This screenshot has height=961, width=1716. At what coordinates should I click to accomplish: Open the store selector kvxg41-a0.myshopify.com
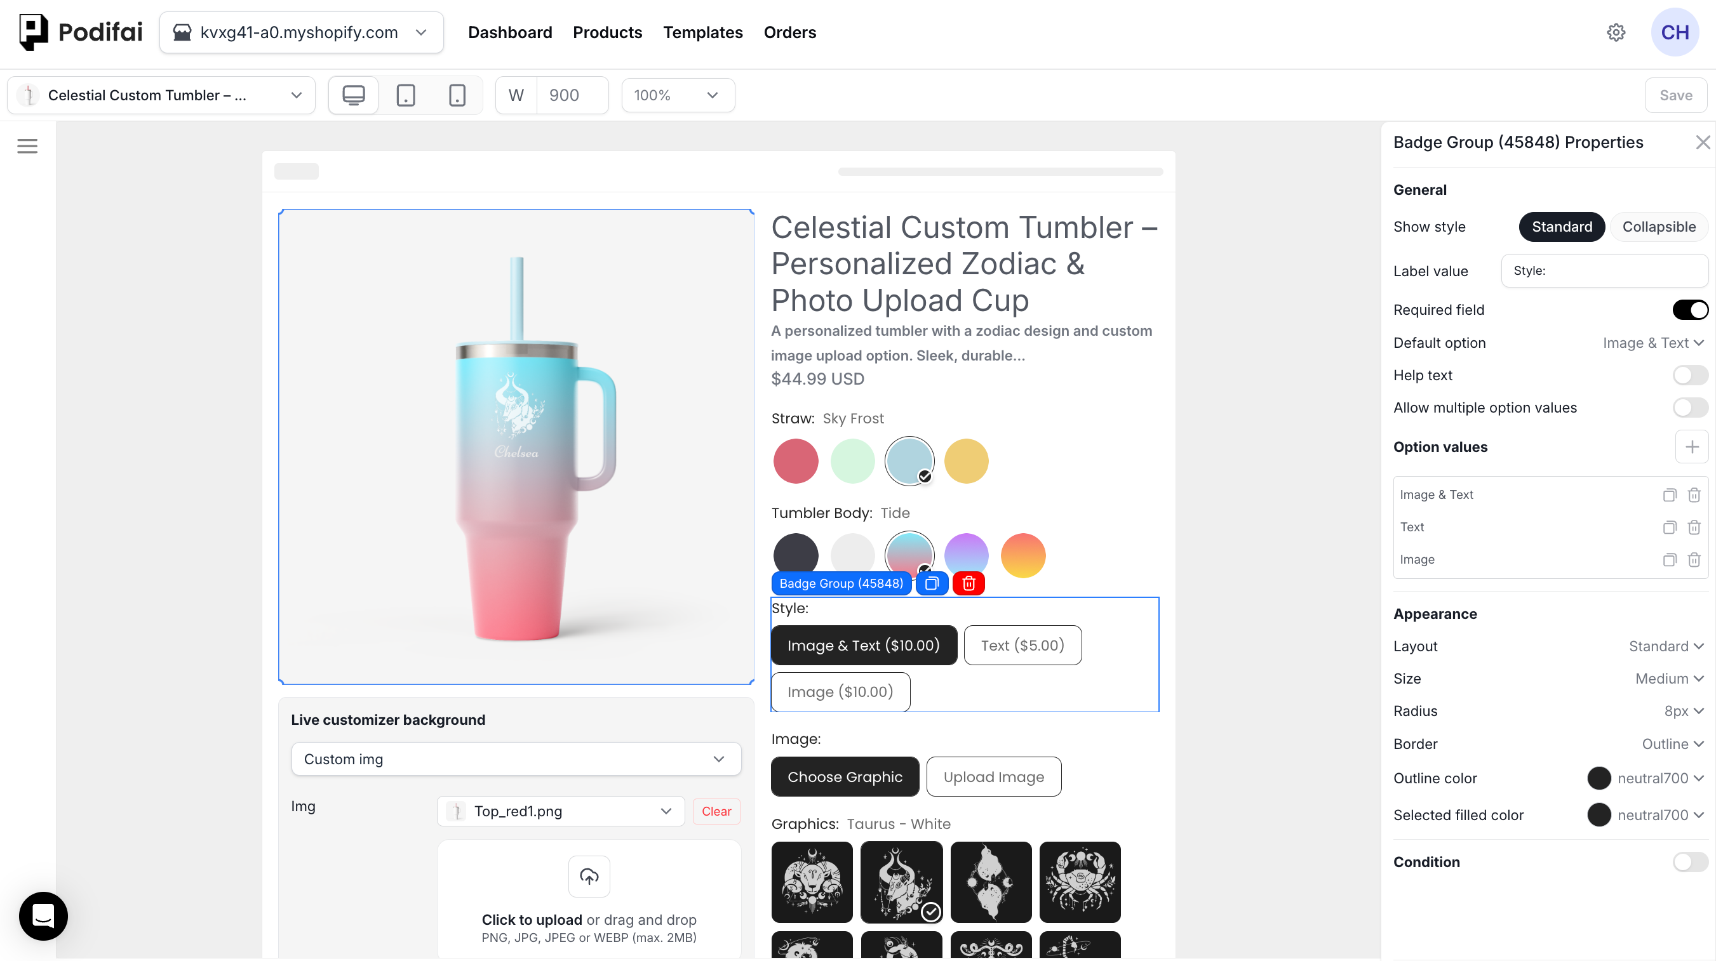[x=301, y=32]
